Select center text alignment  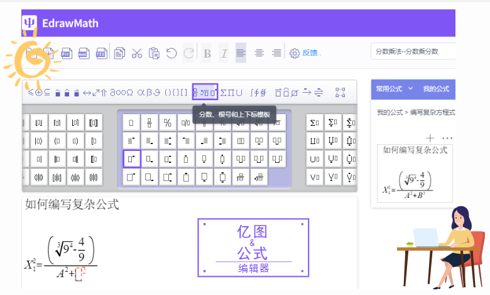click(259, 53)
